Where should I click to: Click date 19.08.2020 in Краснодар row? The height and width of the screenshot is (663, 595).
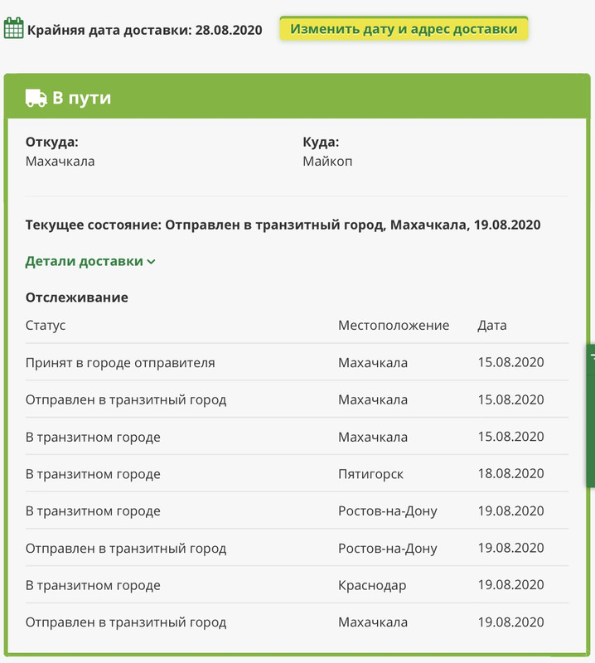(x=510, y=585)
